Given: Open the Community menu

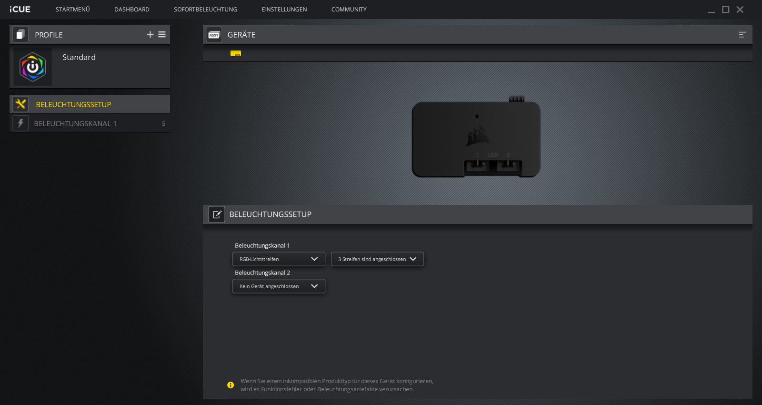Looking at the screenshot, I should click(x=349, y=10).
